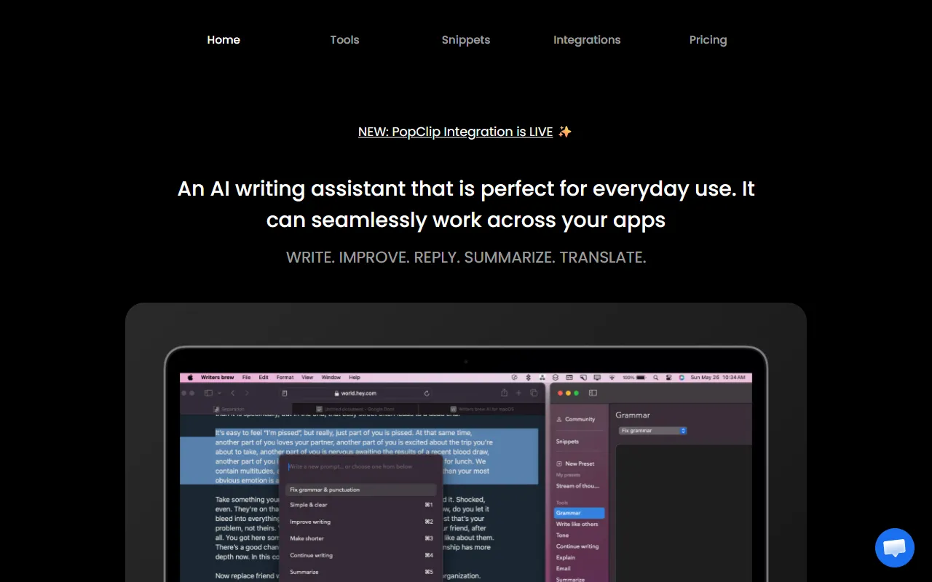
Task: Toggle the Safari sidebar icon in preview
Action: [208, 393]
